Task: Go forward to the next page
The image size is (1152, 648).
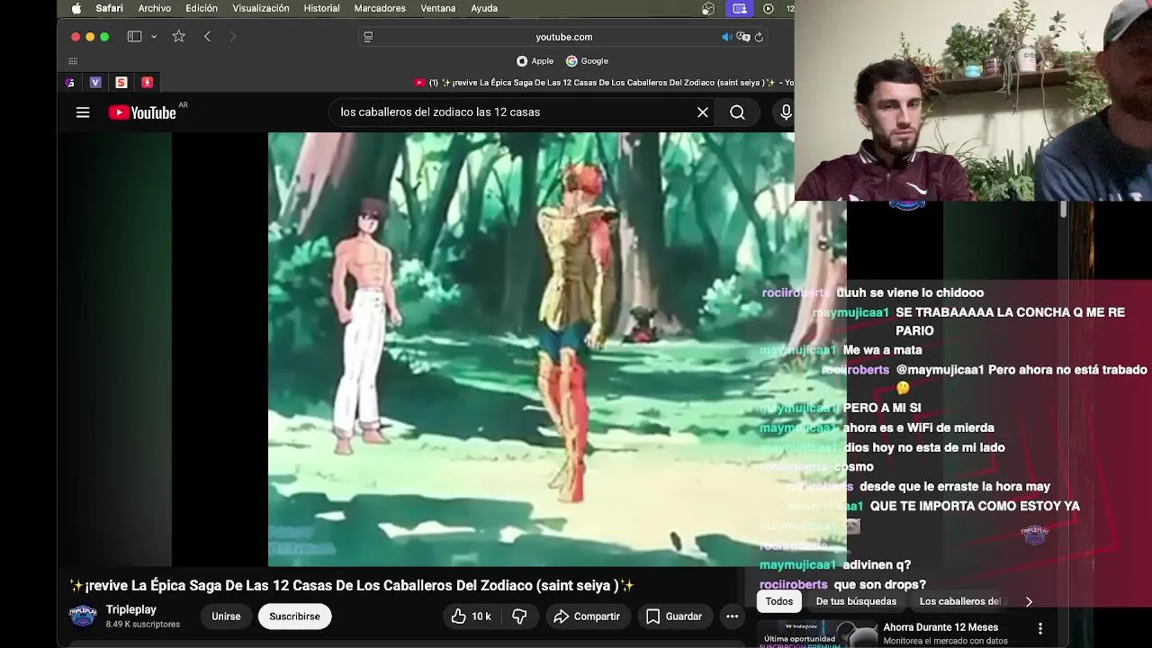Action: pos(233,37)
